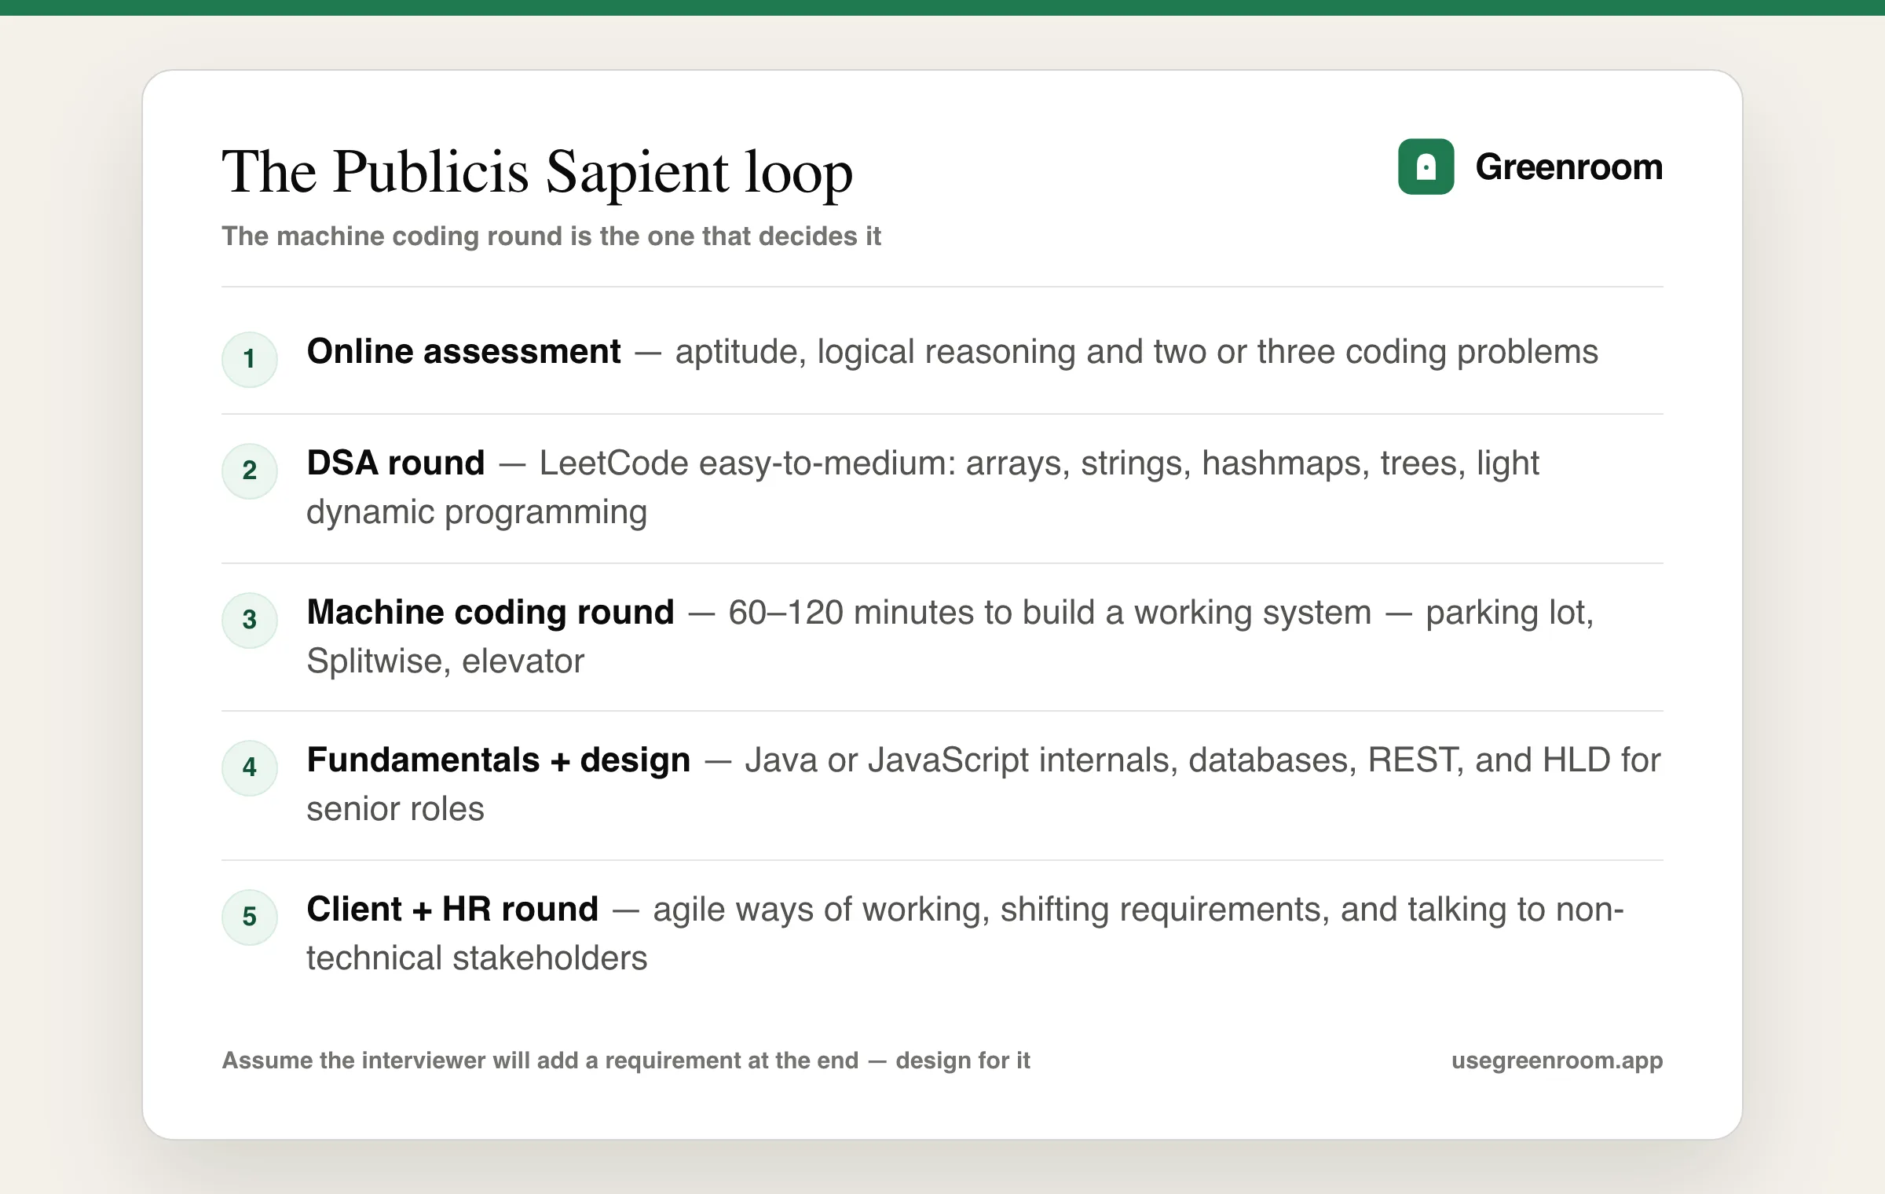Click the footer note about interviewer requirement
This screenshot has width=1885, height=1194.
click(626, 1060)
